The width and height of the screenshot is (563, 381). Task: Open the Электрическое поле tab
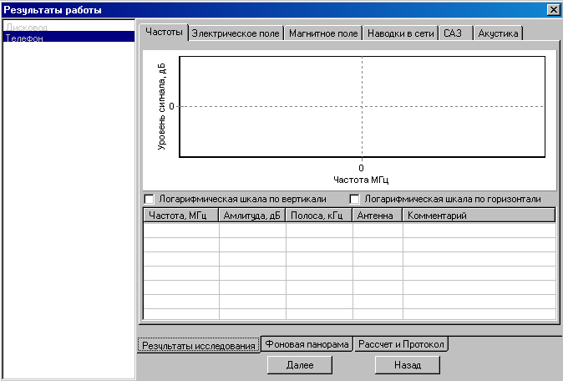point(236,33)
